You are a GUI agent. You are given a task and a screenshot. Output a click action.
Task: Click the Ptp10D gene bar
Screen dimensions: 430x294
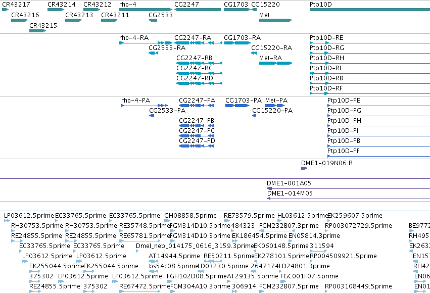tap(370, 10)
